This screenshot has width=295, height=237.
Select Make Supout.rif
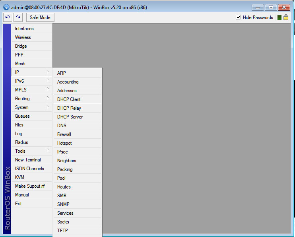tap(32, 186)
